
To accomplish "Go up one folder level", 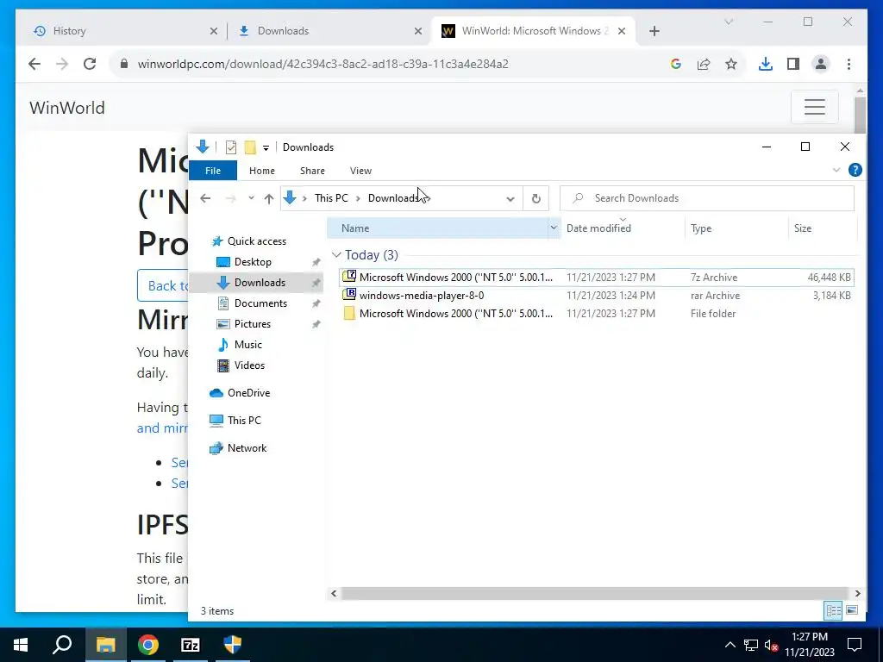I will (269, 198).
